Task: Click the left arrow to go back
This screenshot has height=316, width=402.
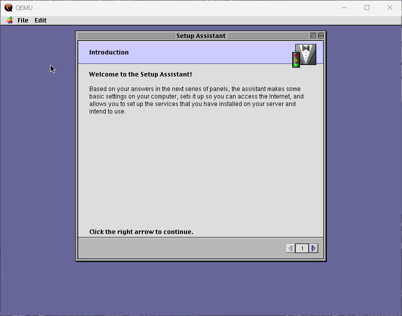Action: [x=290, y=248]
